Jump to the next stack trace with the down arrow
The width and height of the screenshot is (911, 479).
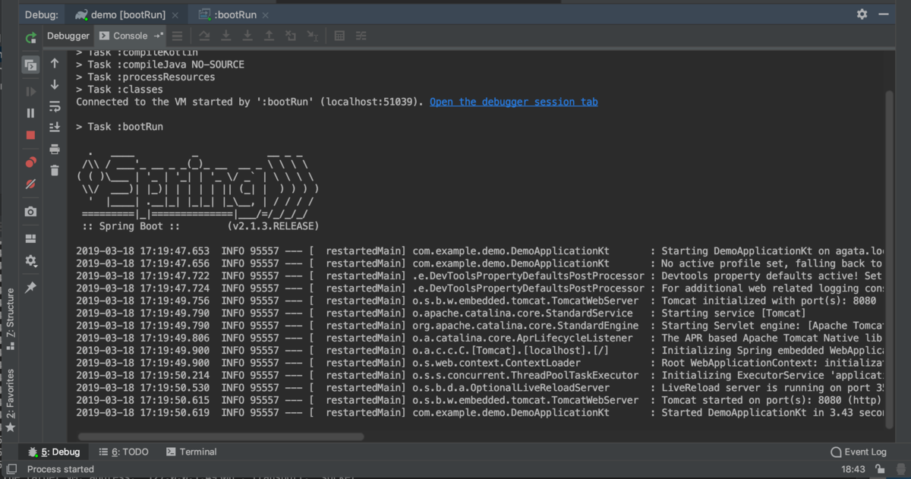(55, 84)
